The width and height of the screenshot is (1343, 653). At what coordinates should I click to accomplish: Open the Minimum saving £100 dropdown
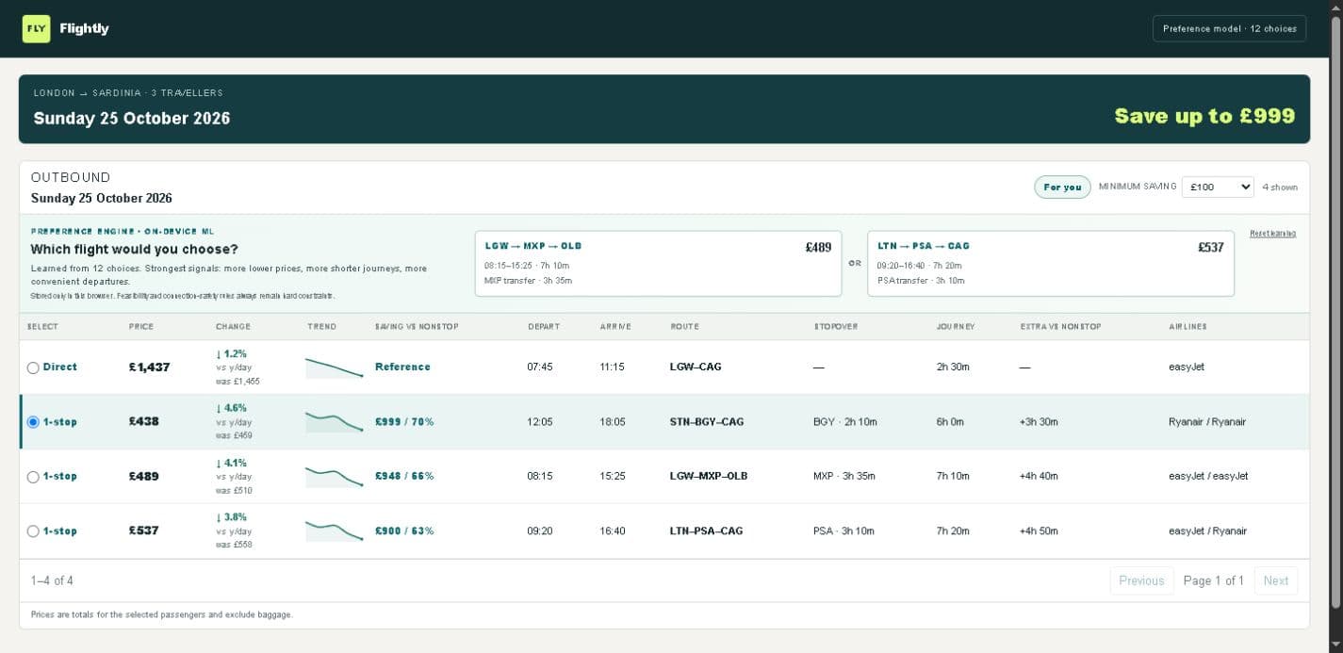tap(1218, 187)
